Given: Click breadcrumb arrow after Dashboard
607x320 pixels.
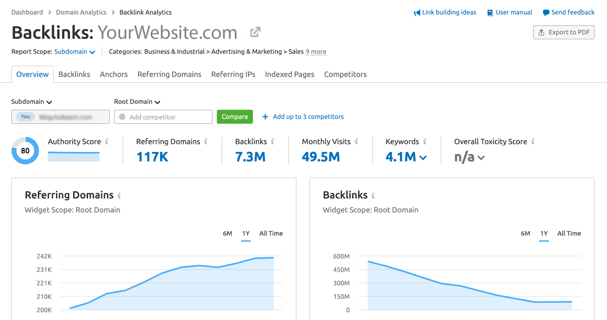Looking at the screenshot, I should tap(50, 13).
